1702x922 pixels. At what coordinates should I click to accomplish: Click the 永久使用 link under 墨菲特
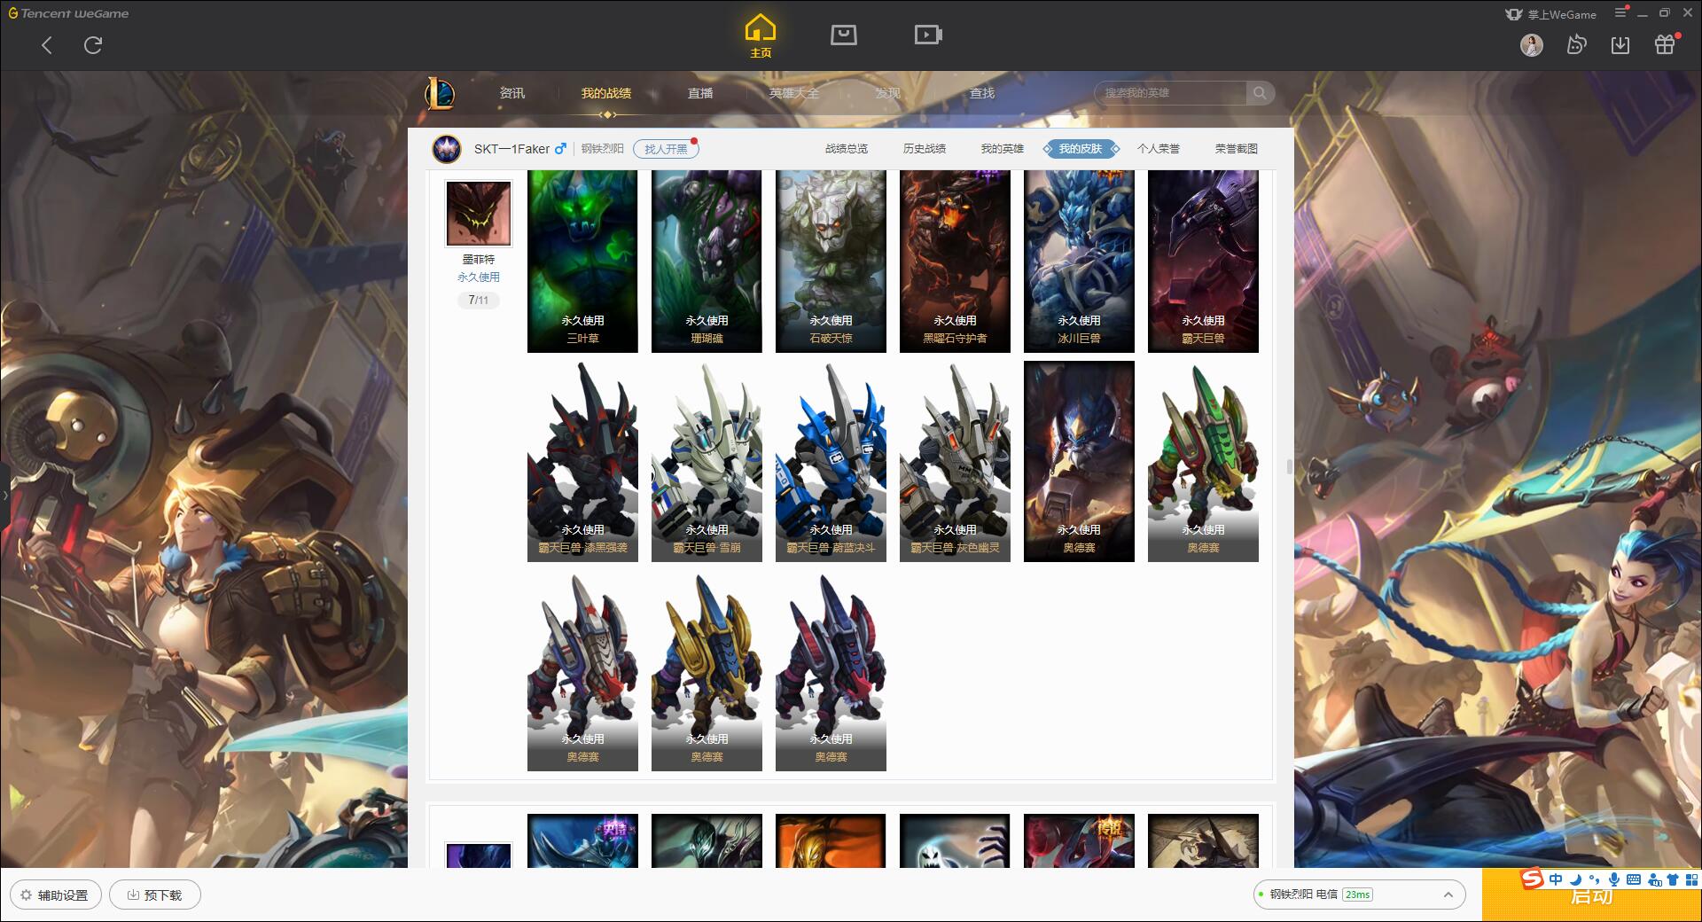tap(478, 277)
